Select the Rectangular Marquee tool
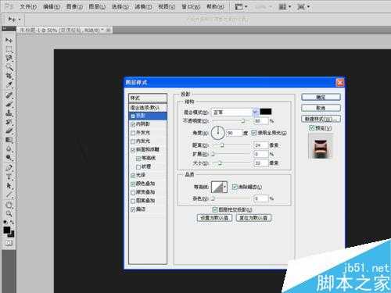Viewport: 391px width, 293px height. (x=9, y=49)
